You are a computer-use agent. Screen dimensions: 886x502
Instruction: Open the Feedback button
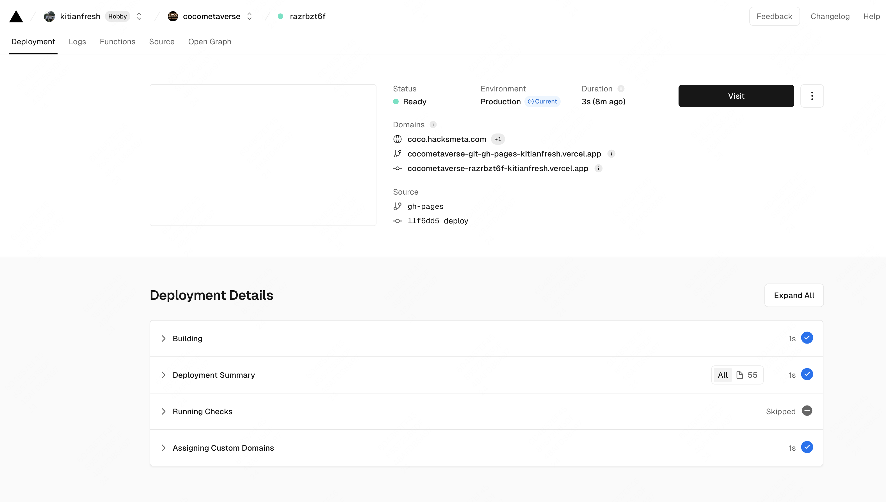pos(774,16)
